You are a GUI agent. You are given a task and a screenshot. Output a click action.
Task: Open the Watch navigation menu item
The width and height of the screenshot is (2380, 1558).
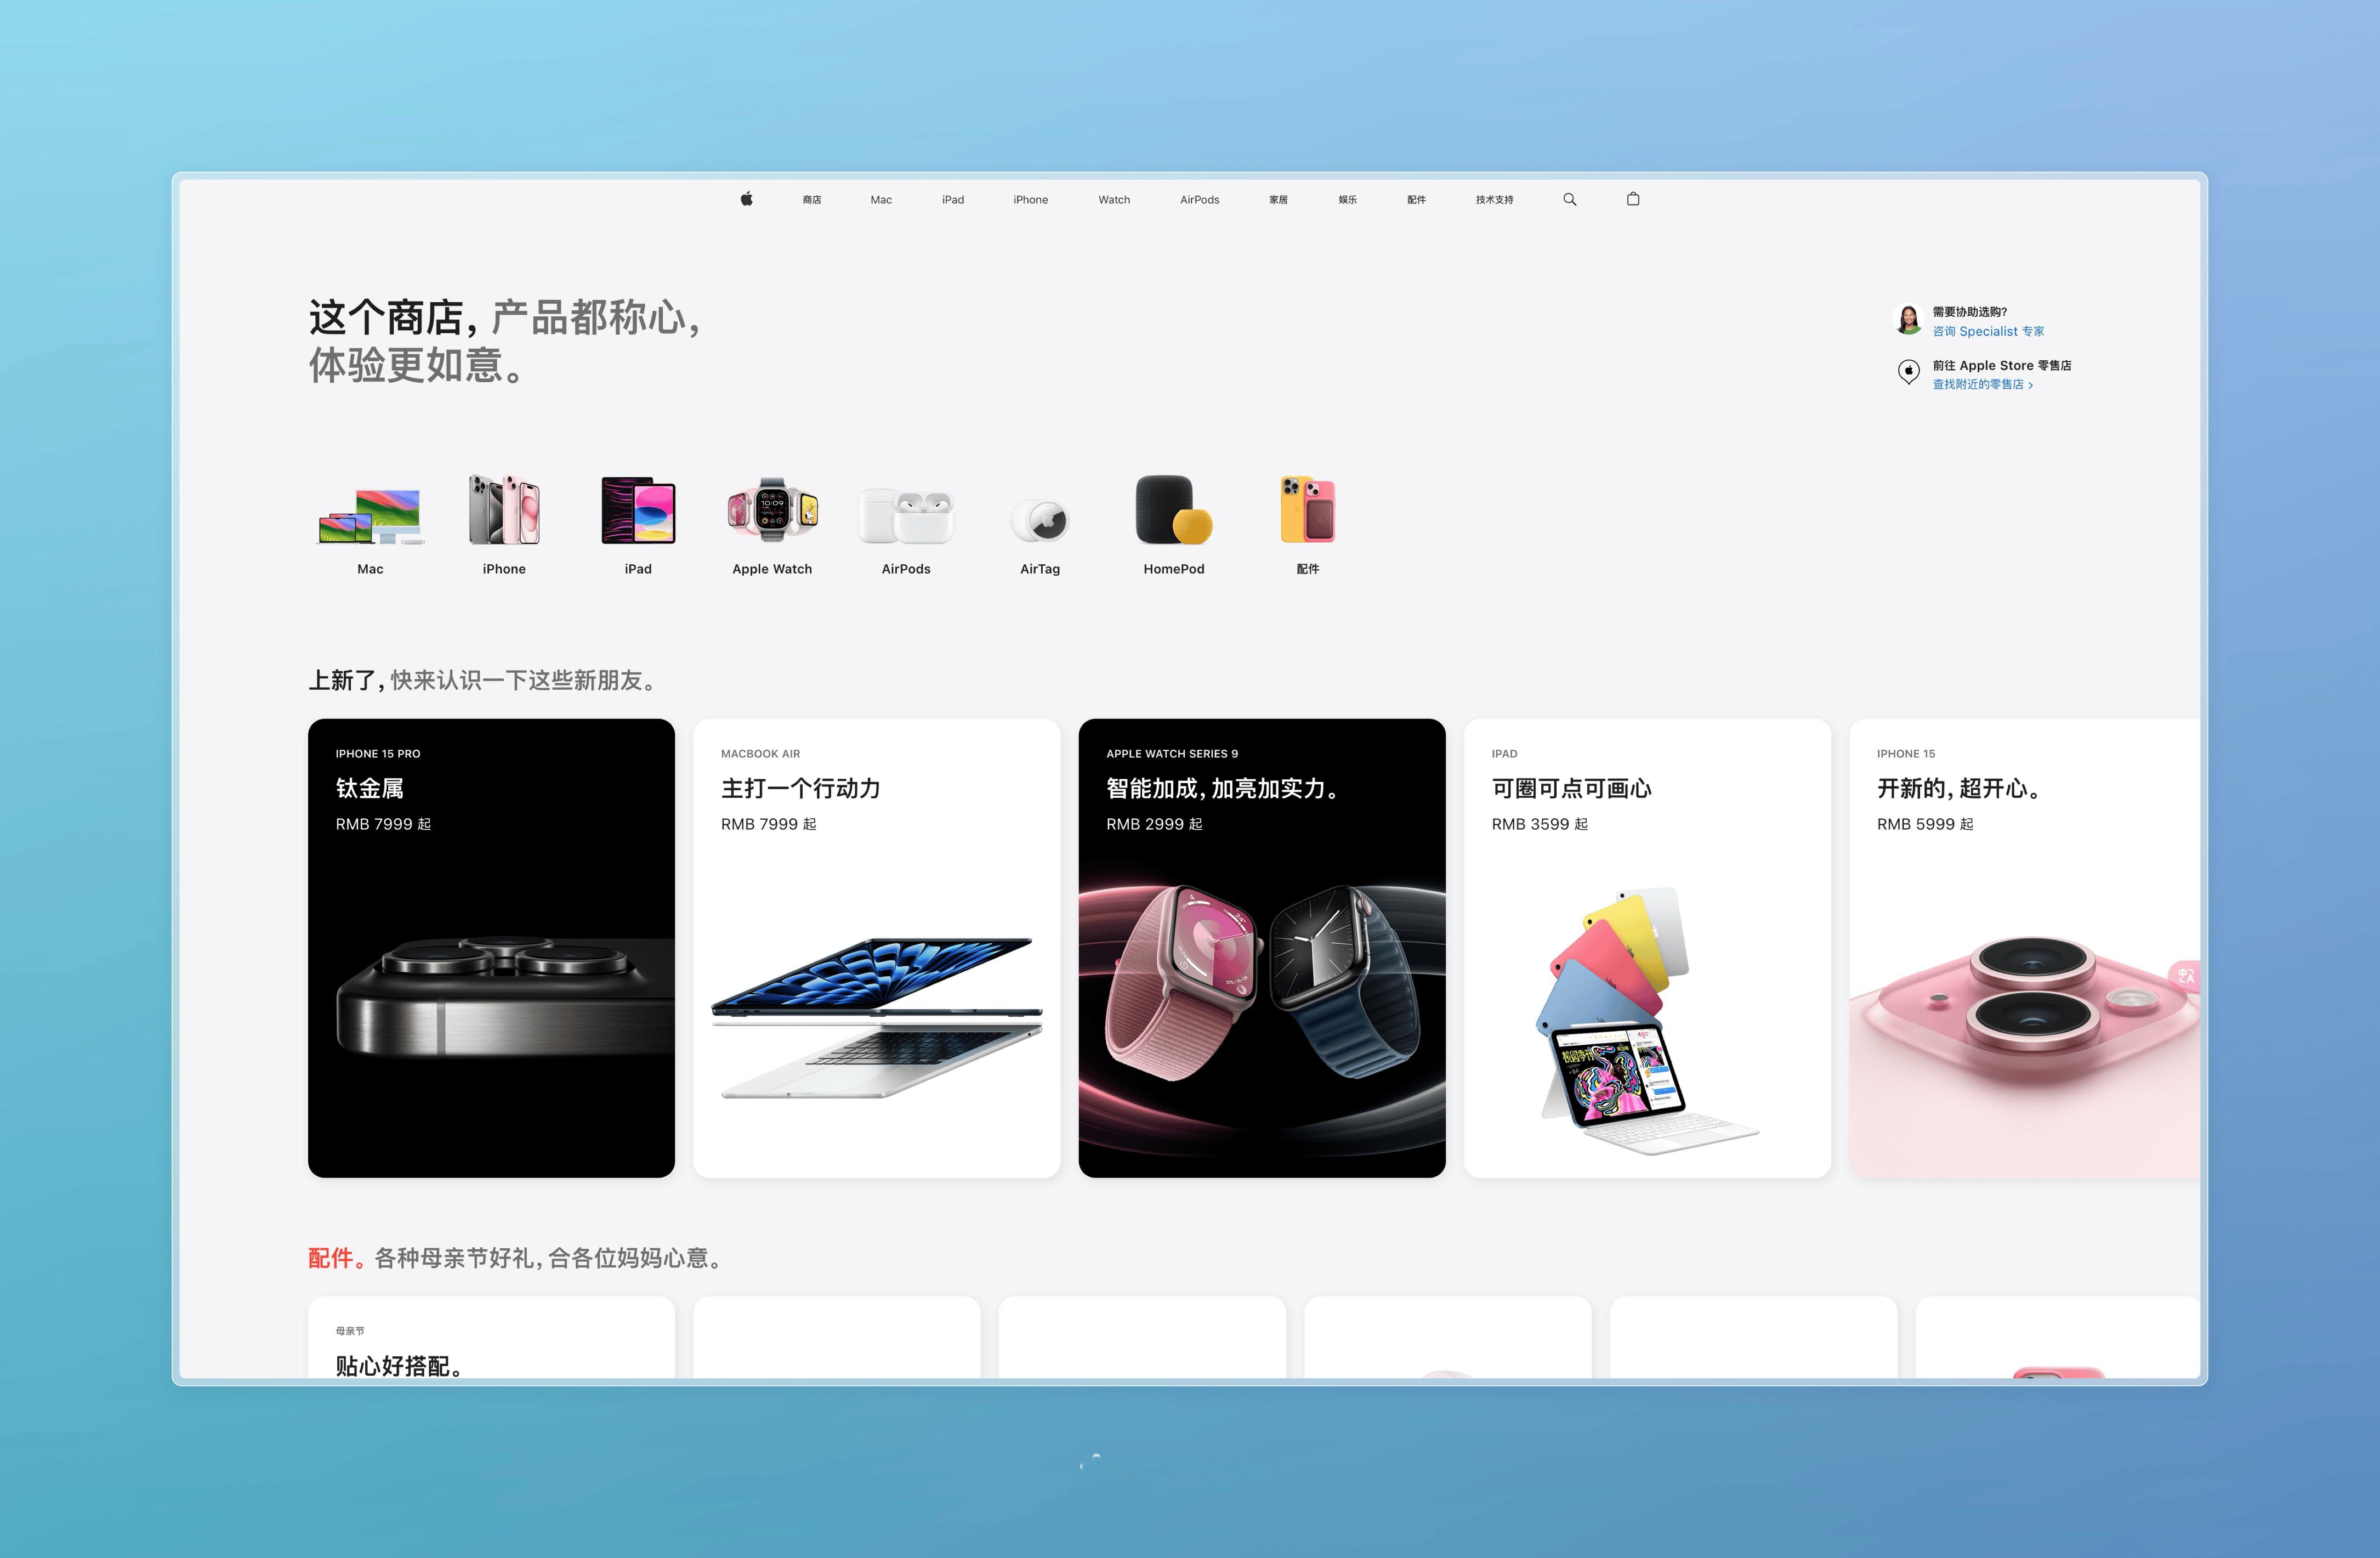click(1114, 200)
